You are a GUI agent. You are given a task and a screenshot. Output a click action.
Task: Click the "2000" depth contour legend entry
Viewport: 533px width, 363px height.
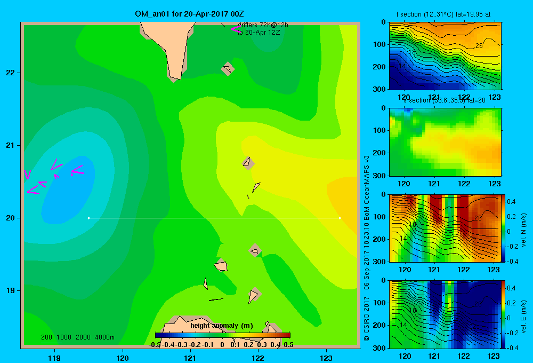point(83,337)
